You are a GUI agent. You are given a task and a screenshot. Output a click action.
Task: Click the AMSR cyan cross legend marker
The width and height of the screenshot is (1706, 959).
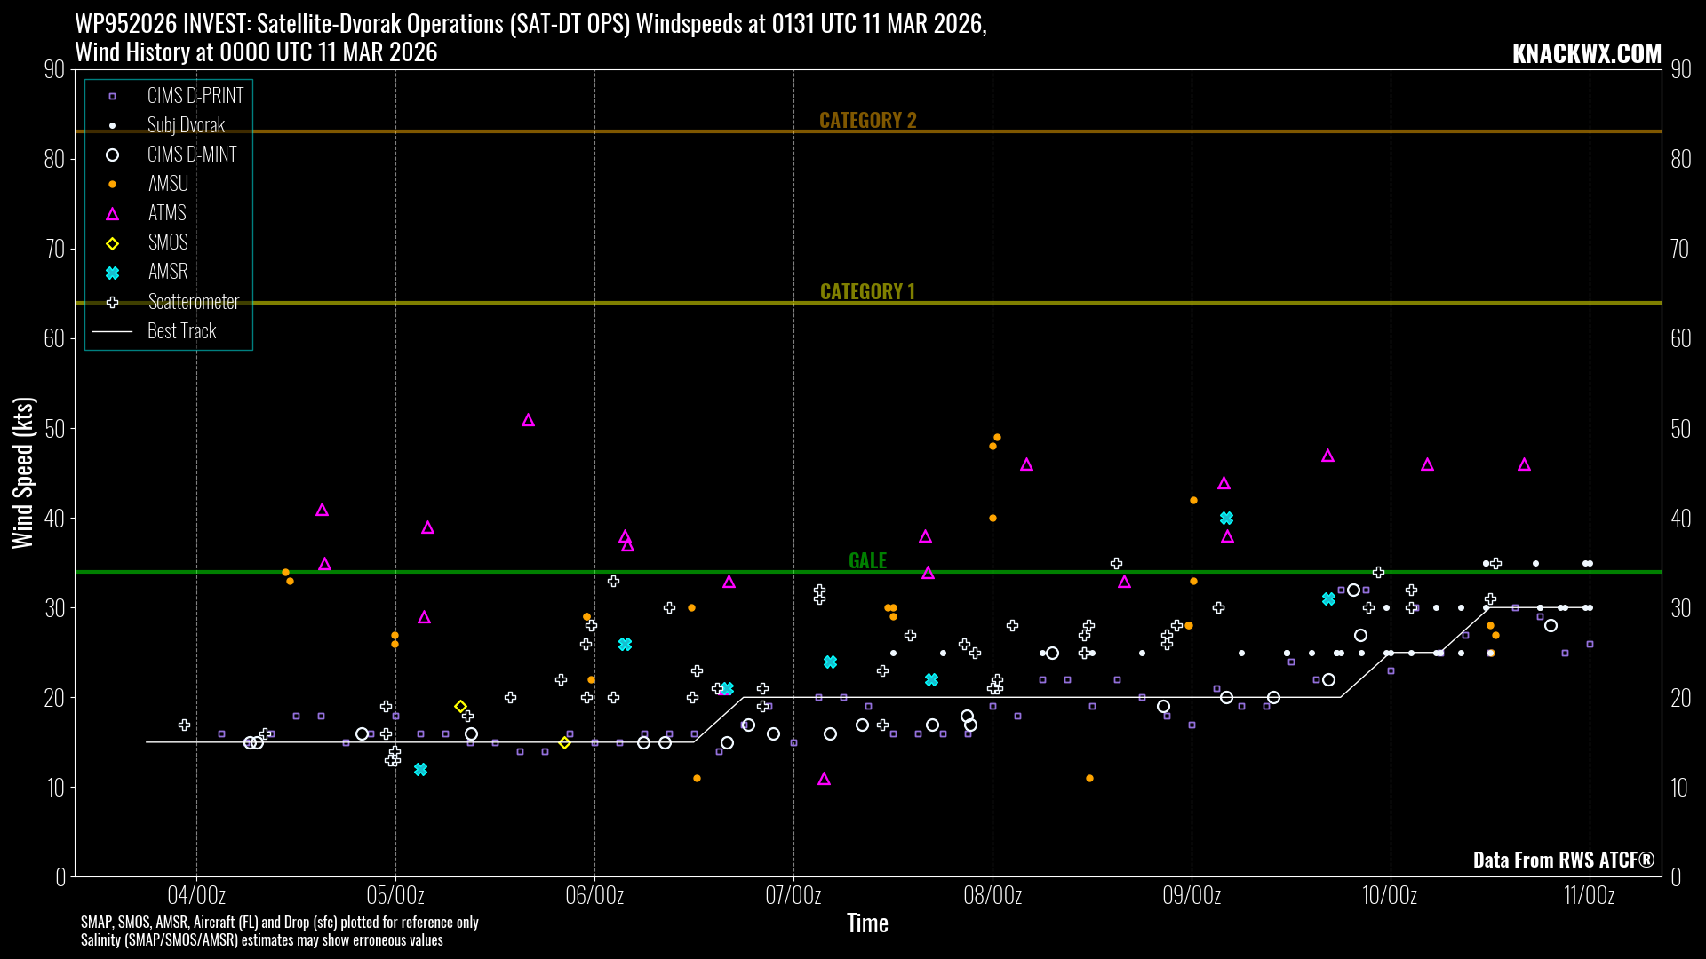pyautogui.click(x=112, y=273)
